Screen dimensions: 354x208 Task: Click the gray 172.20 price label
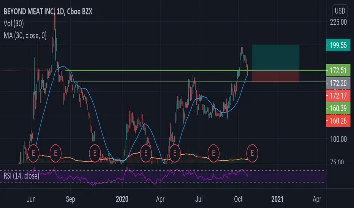(338, 83)
